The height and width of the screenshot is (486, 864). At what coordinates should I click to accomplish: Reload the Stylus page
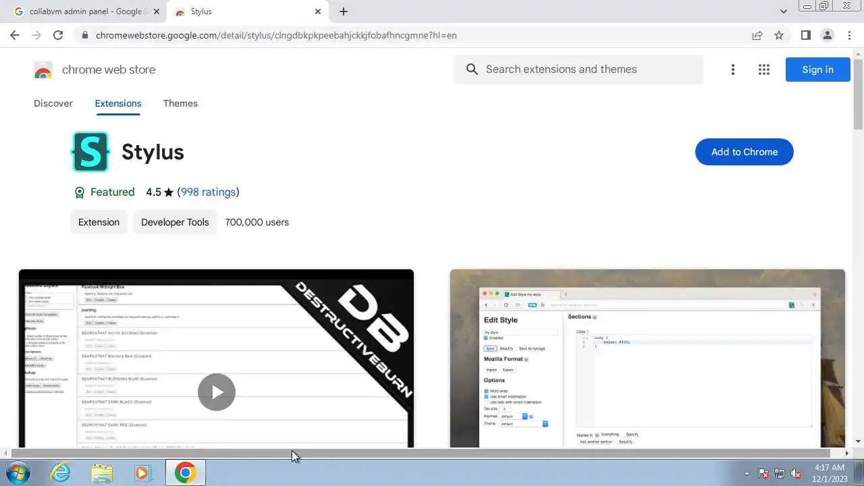point(58,35)
